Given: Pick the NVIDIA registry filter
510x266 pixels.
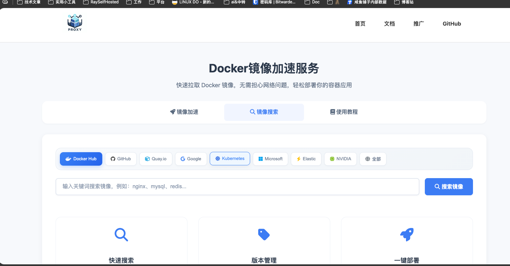Looking at the screenshot, I should click(x=340, y=159).
